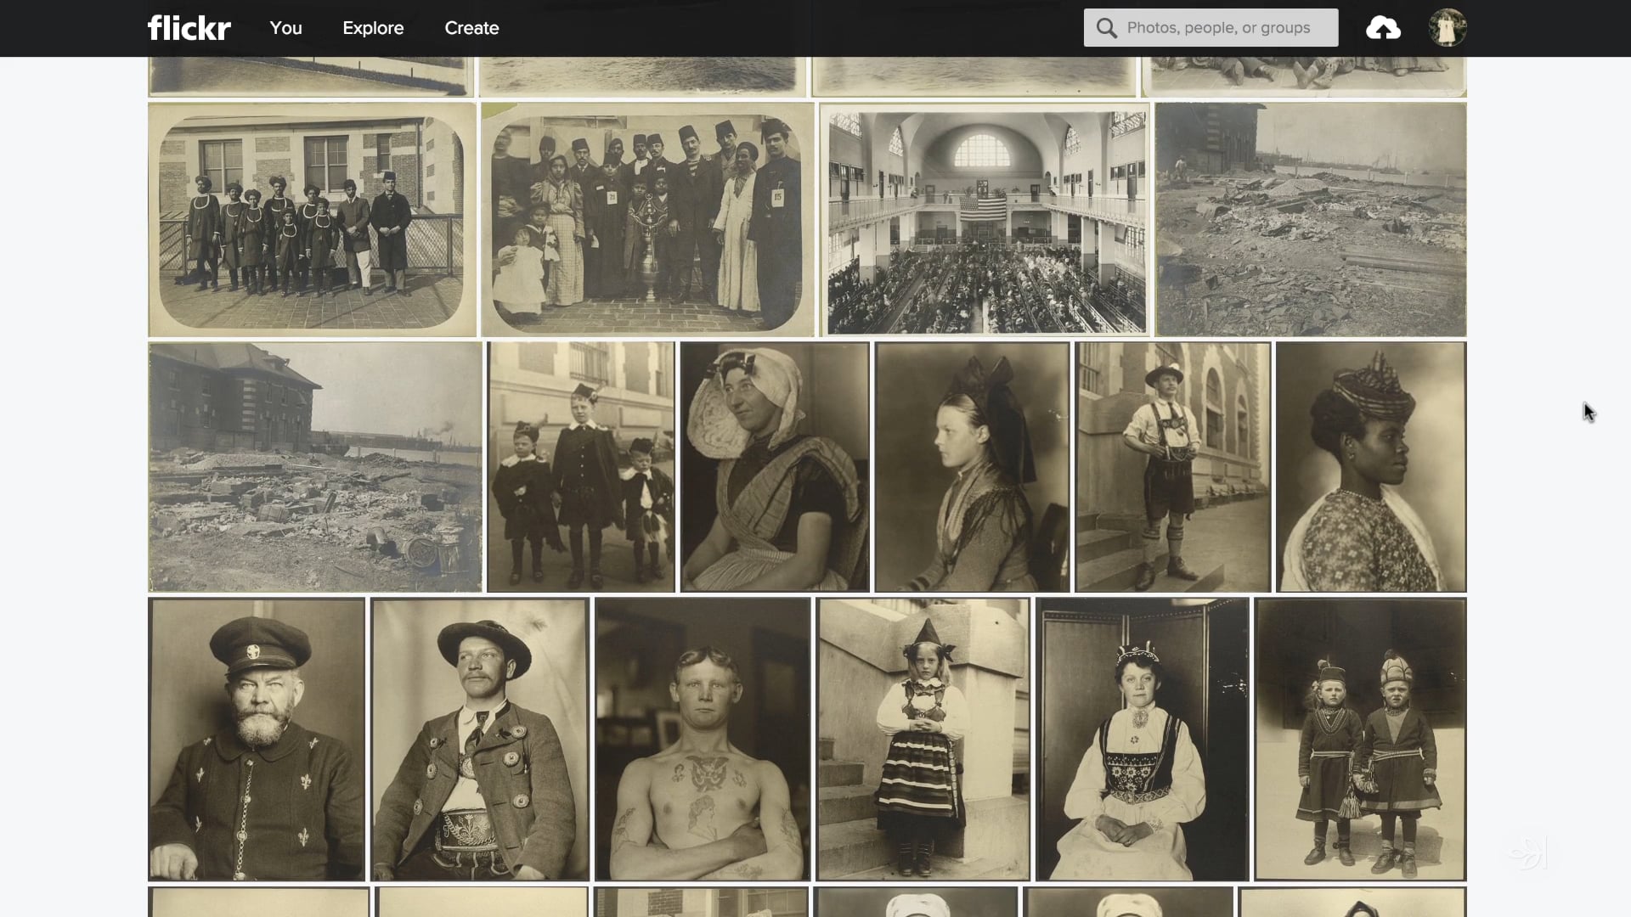This screenshot has width=1631, height=917.
Task: Click the search magnifier icon
Action: tap(1106, 28)
